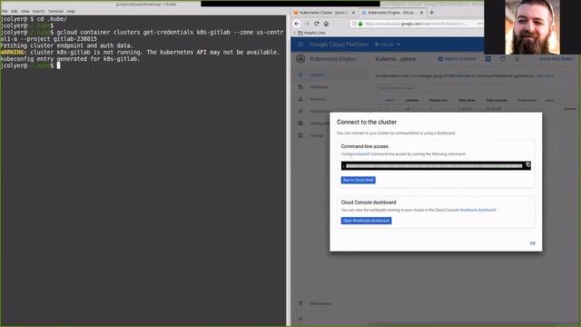Refresh the clusters list
Viewport: 581px width, 327px height.
coord(502,59)
